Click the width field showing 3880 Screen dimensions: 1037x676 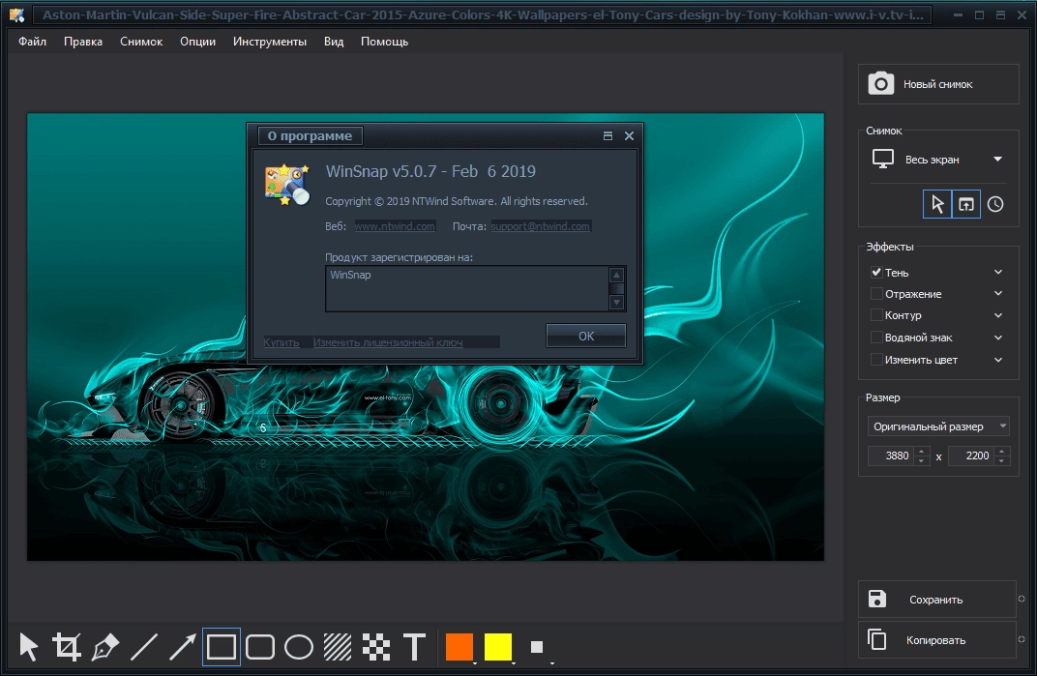point(891,456)
